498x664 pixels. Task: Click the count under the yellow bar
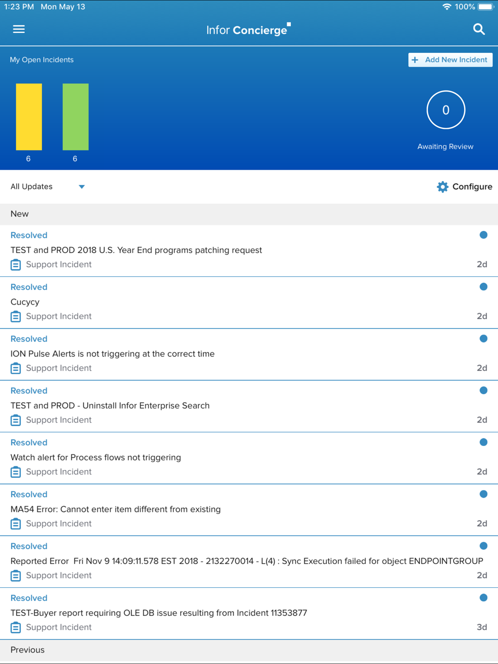28,159
